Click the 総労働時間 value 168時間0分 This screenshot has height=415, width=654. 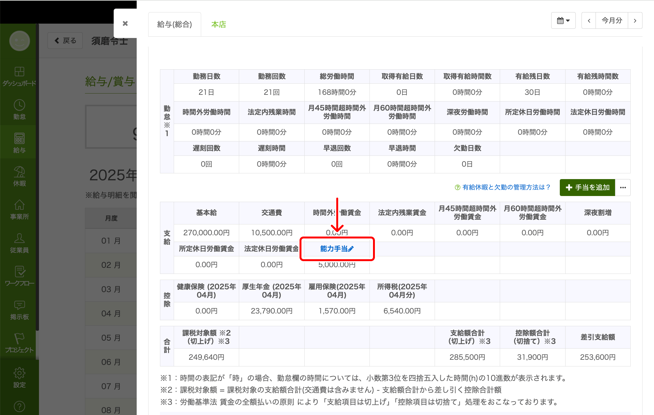[x=337, y=92]
